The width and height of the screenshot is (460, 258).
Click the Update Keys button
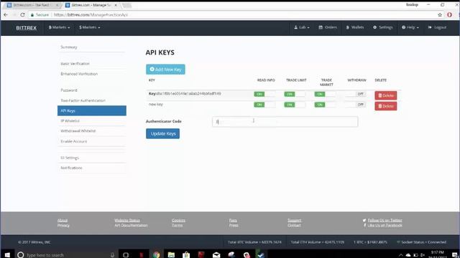tap(163, 134)
